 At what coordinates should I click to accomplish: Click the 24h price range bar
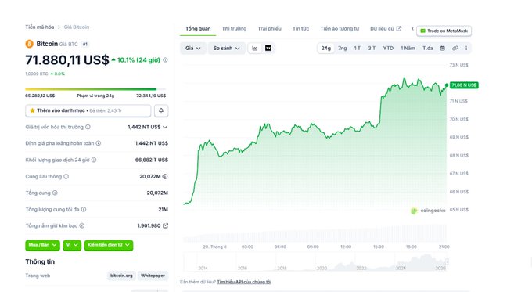click(95, 89)
